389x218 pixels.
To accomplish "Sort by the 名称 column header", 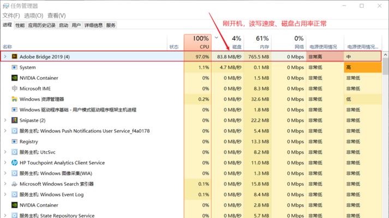I will coord(84,43).
